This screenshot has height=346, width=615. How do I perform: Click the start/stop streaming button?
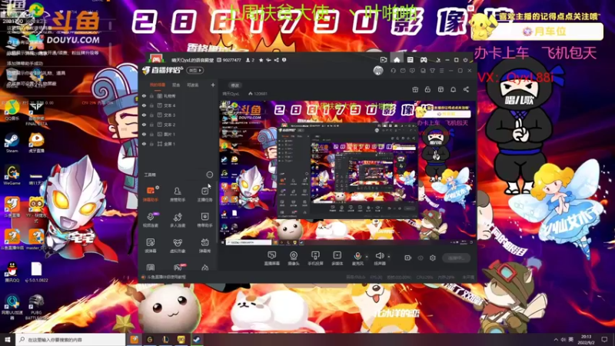(x=456, y=258)
